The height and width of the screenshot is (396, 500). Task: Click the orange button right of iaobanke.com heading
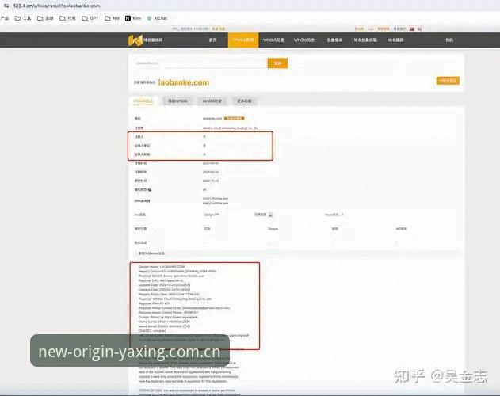click(448, 81)
